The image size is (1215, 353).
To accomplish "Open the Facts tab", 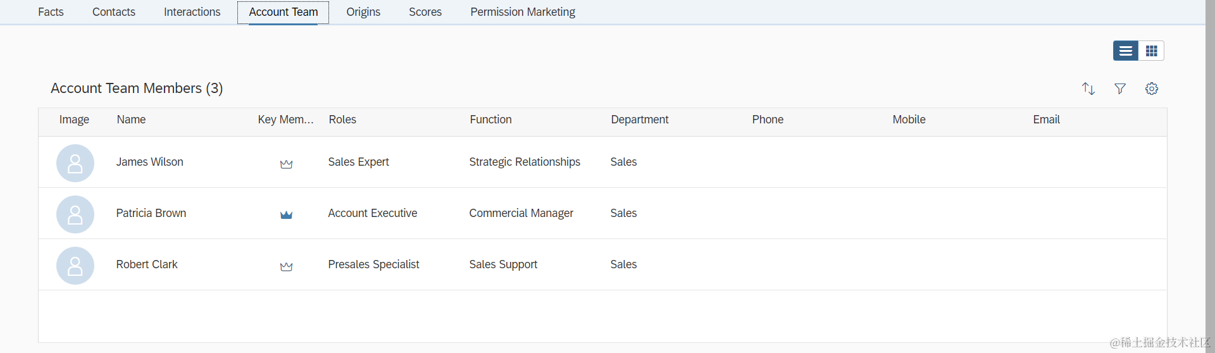I will point(51,12).
